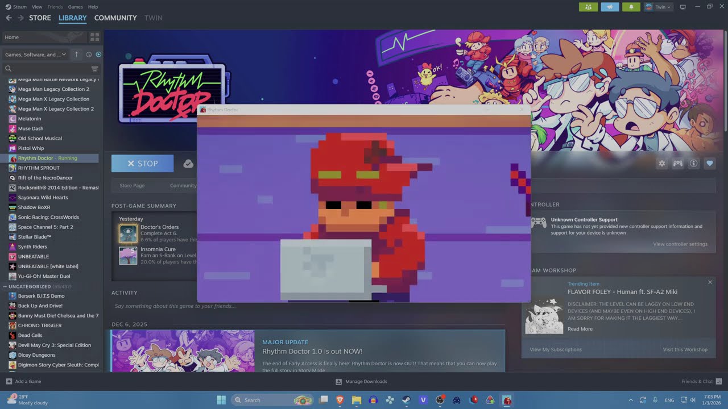
Task: Click the back navigation arrow
Action: [9, 18]
